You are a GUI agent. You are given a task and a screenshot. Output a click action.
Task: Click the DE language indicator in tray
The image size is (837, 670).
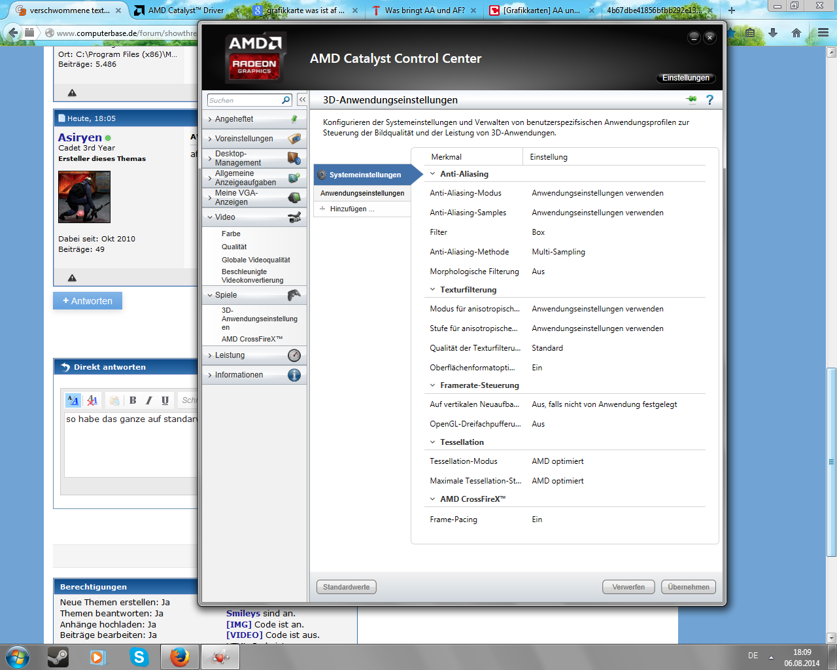tap(753, 656)
